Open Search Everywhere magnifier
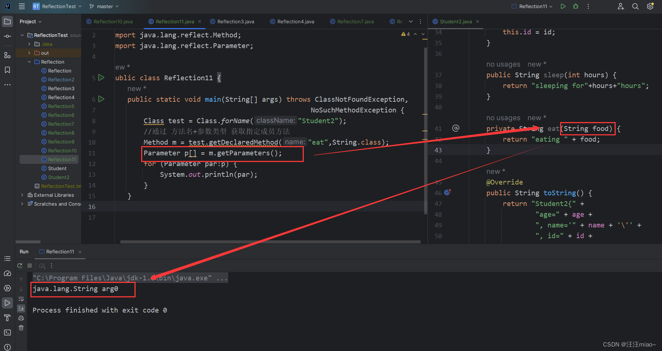The image size is (662, 351). point(635,6)
